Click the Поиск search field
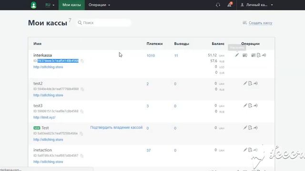This screenshot has width=305, height=171. click(x=104, y=23)
